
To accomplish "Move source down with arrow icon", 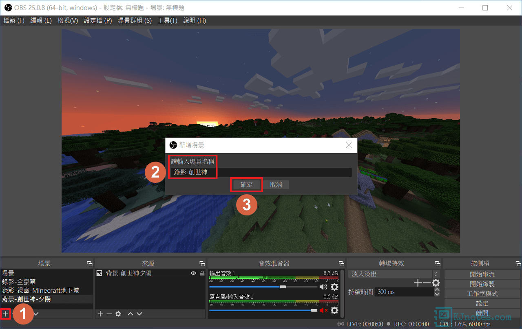I will [139, 314].
